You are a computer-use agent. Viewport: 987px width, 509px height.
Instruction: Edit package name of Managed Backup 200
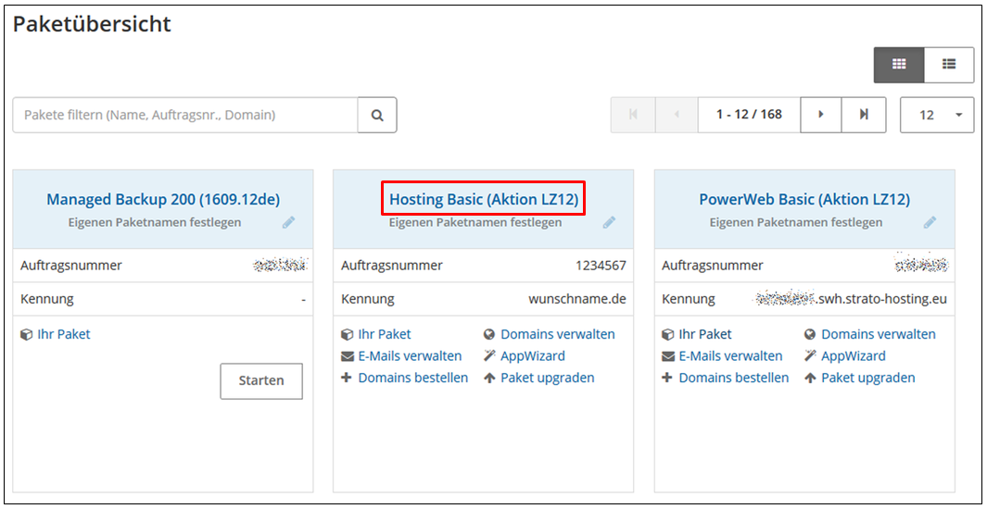pyautogui.click(x=288, y=223)
